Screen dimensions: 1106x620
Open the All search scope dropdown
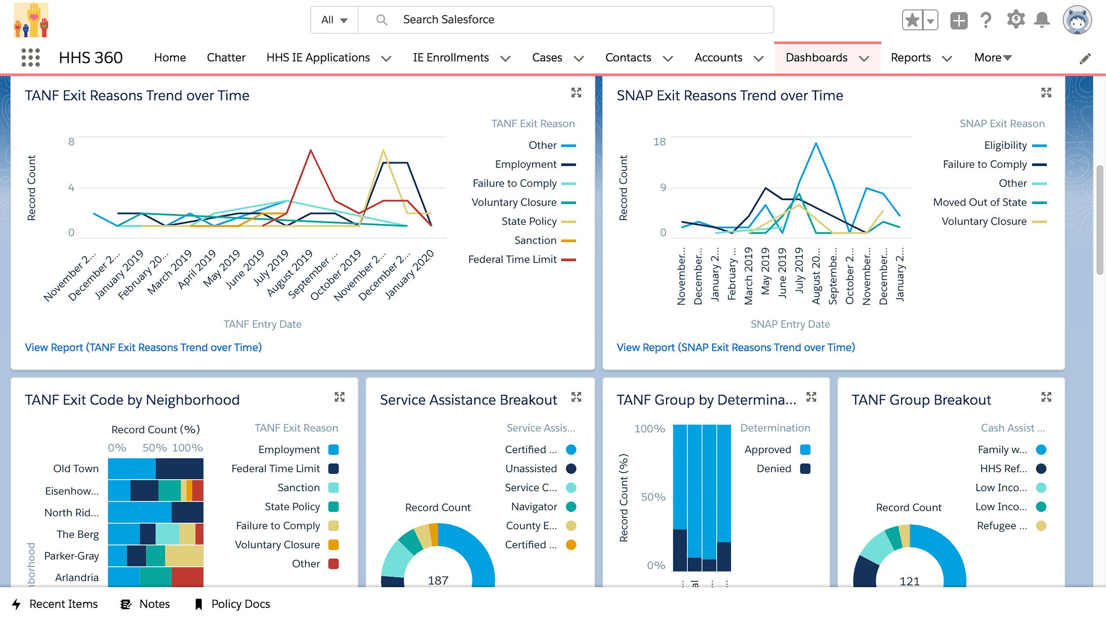334,20
